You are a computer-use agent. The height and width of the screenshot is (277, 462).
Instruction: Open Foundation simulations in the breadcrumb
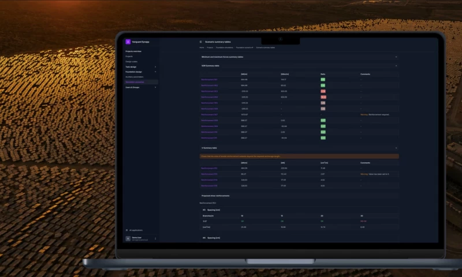click(225, 47)
